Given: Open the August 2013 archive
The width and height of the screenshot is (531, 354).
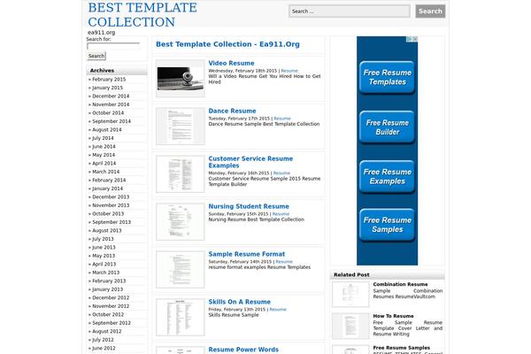Looking at the screenshot, I should 107,231.
